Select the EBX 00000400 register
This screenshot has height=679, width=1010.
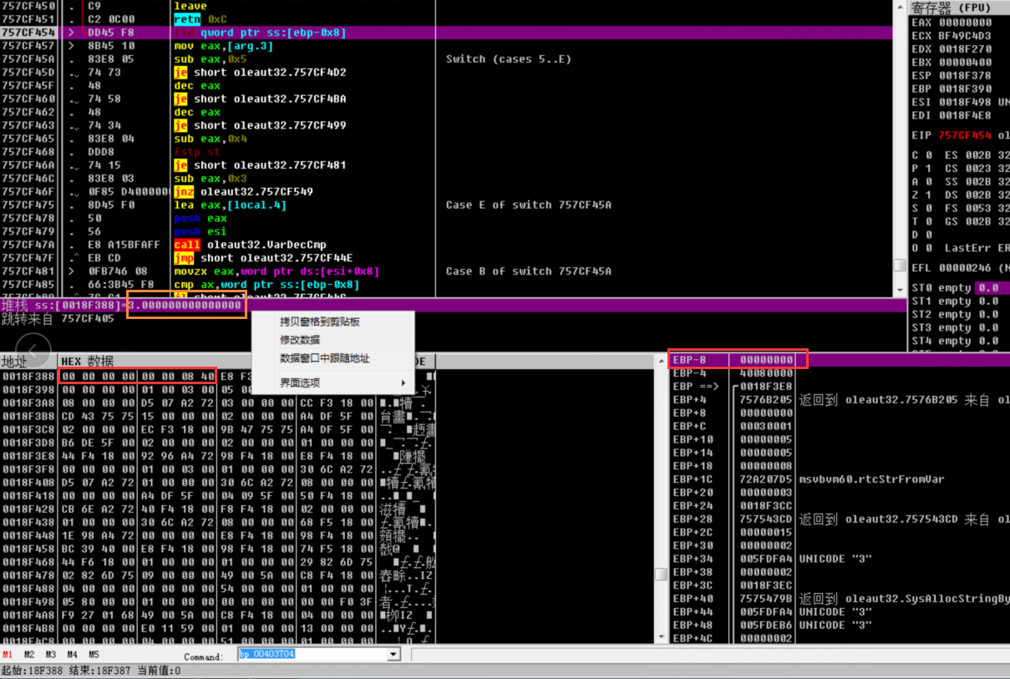952,63
